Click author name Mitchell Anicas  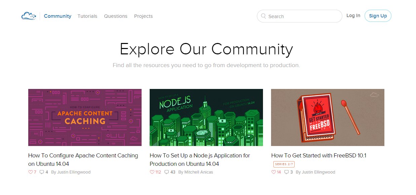coord(199,172)
